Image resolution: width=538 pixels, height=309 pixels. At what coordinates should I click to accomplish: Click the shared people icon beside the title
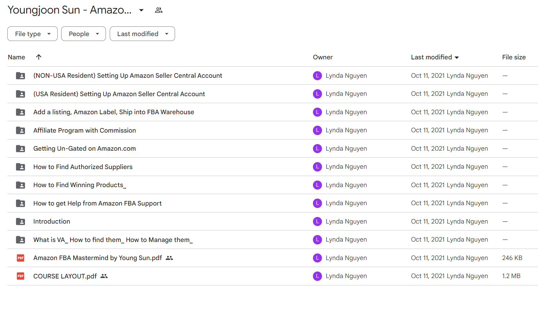(159, 10)
